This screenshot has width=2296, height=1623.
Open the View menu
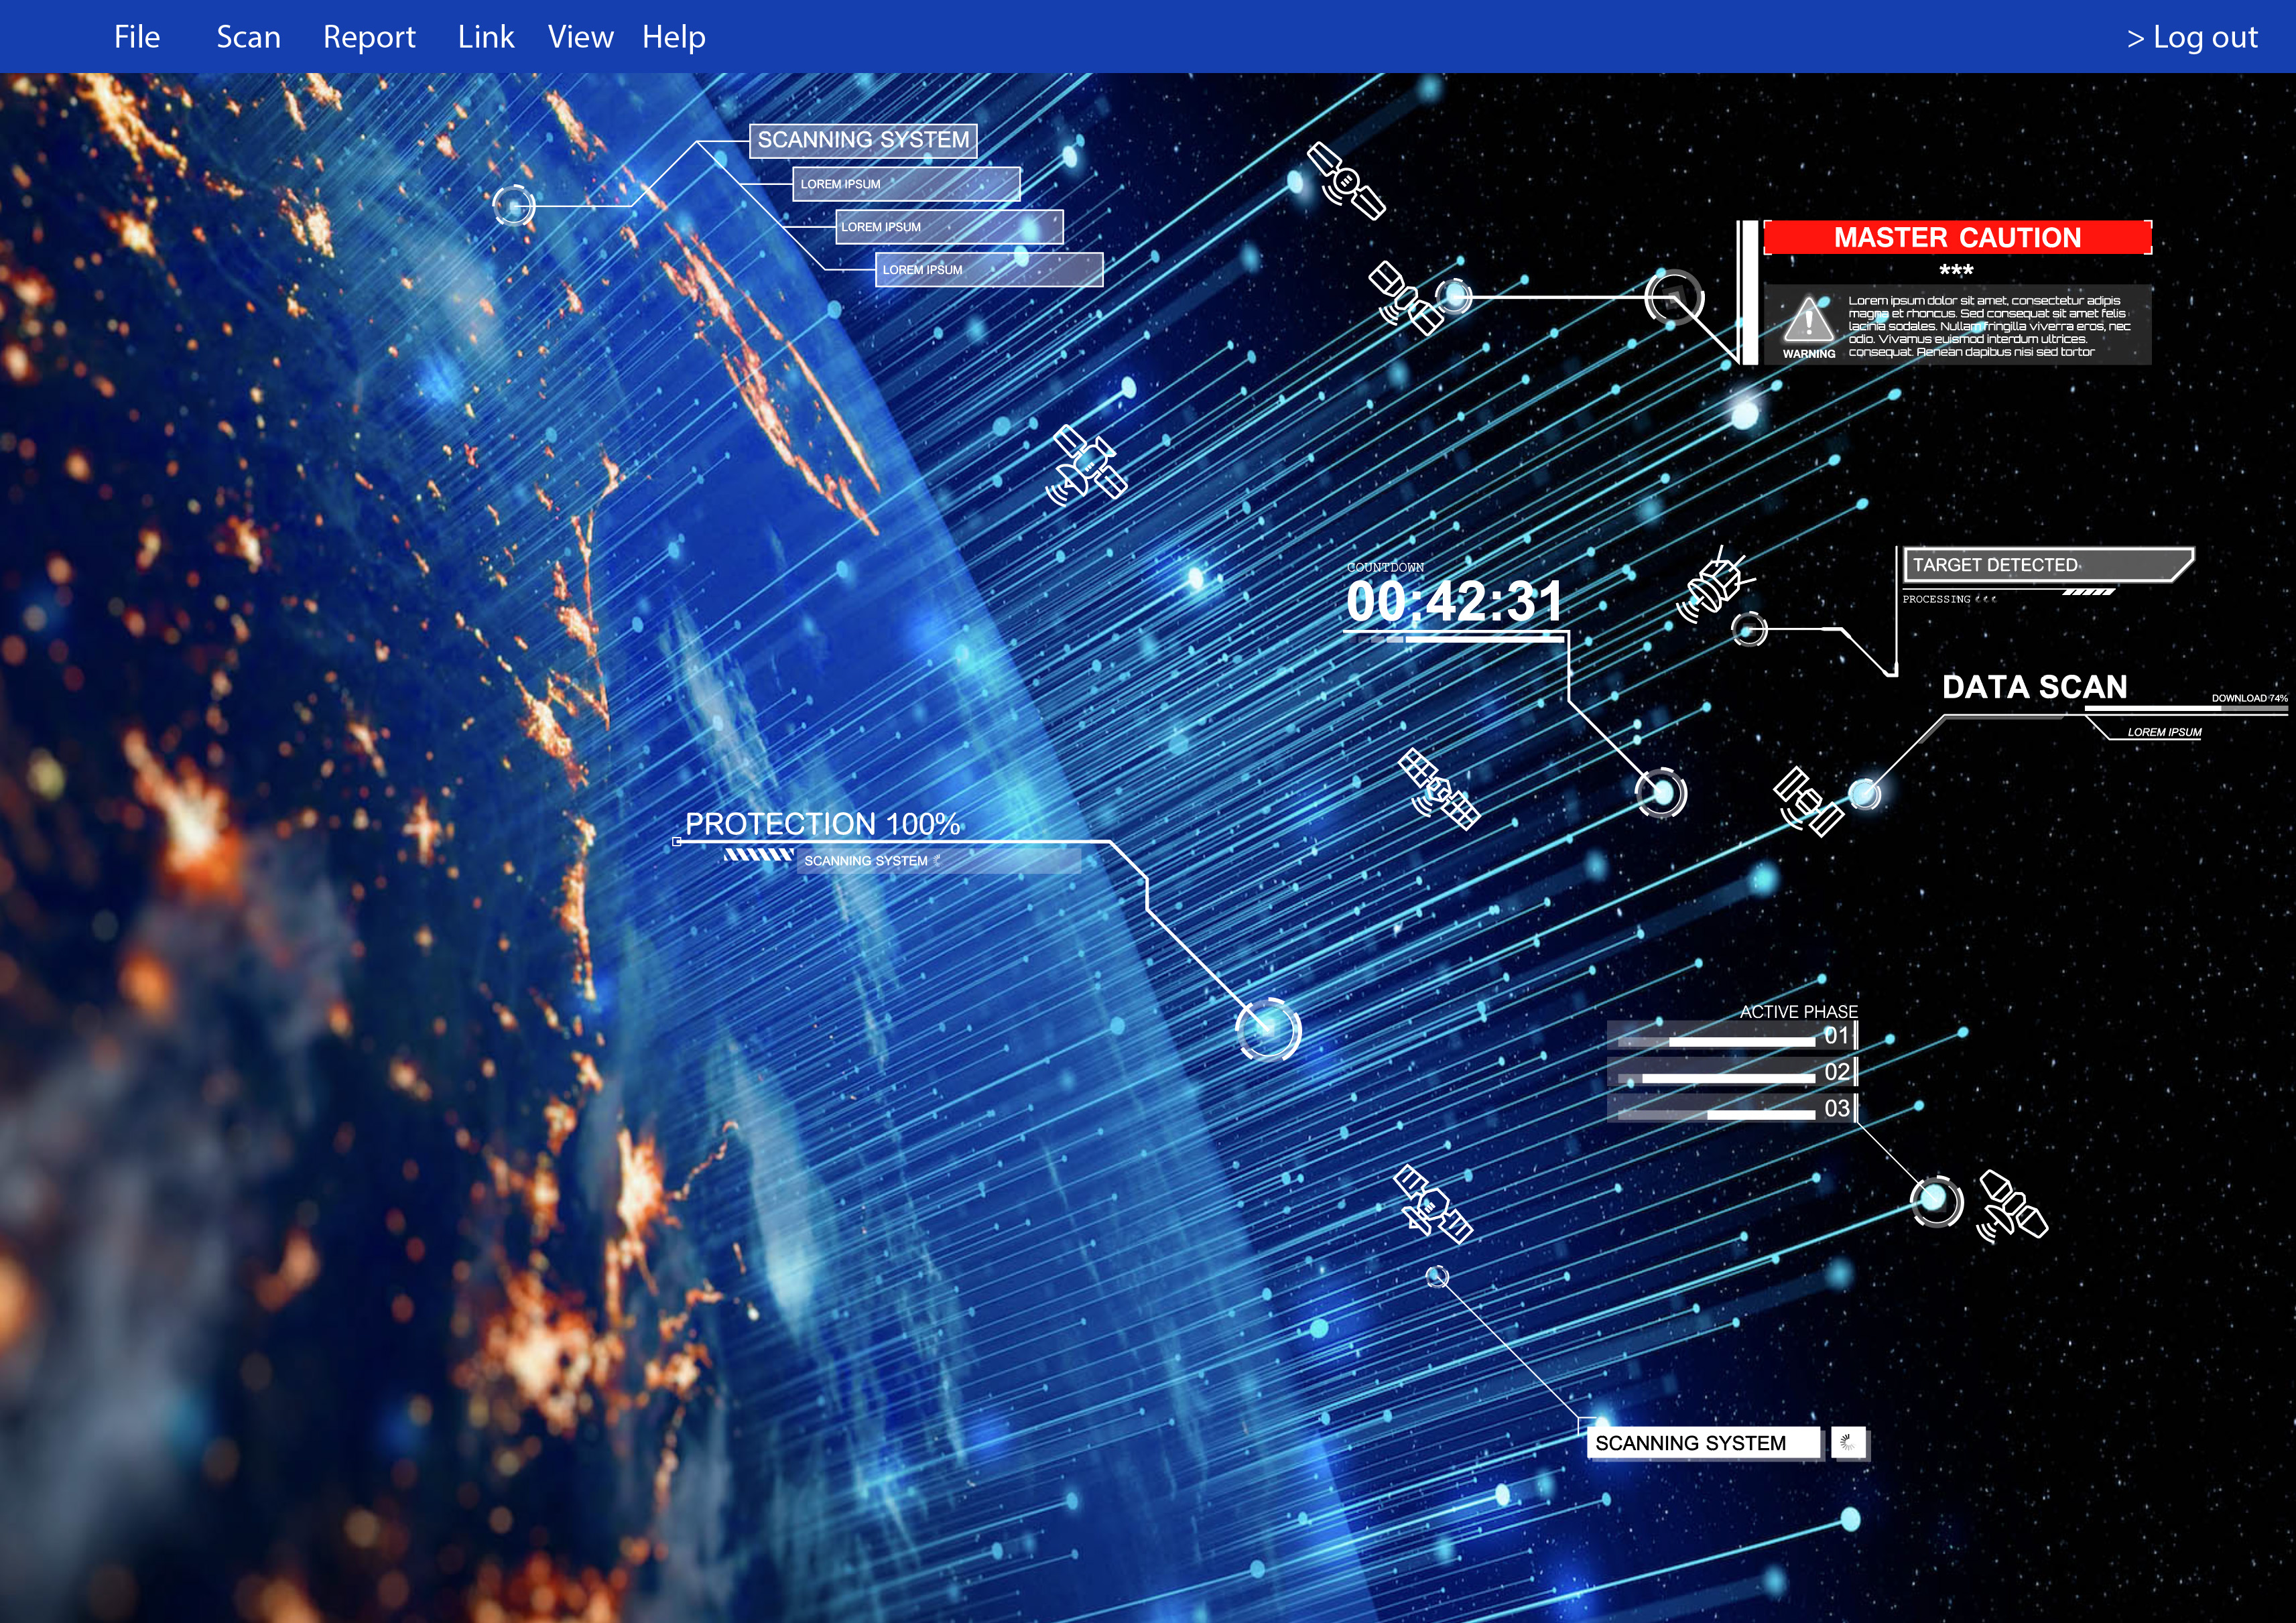point(580,37)
